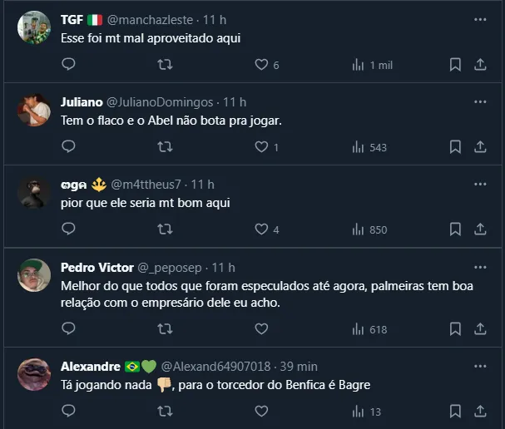The image size is (505, 429).
Task: Reply to TGF's tweet
Action: (69, 64)
